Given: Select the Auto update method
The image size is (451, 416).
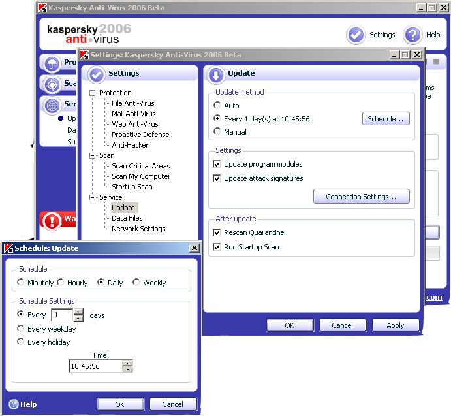Looking at the screenshot, I should click(217, 105).
